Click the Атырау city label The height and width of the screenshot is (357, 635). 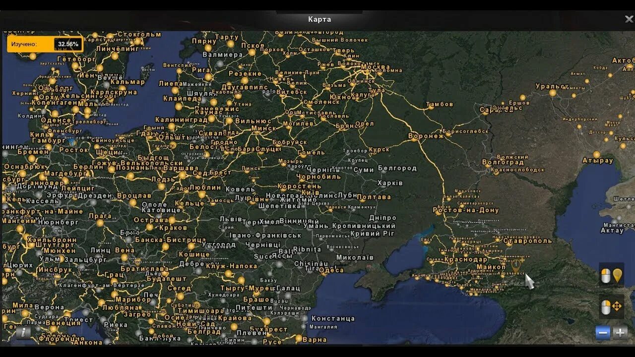click(598, 161)
